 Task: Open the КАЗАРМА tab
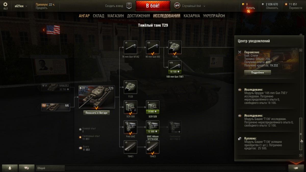point(192,16)
